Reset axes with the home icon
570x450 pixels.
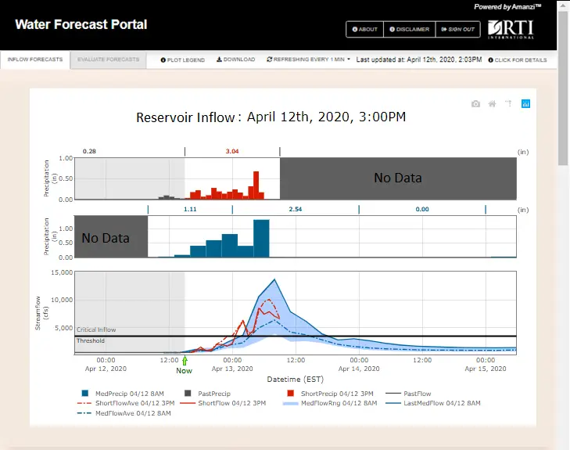pos(492,104)
